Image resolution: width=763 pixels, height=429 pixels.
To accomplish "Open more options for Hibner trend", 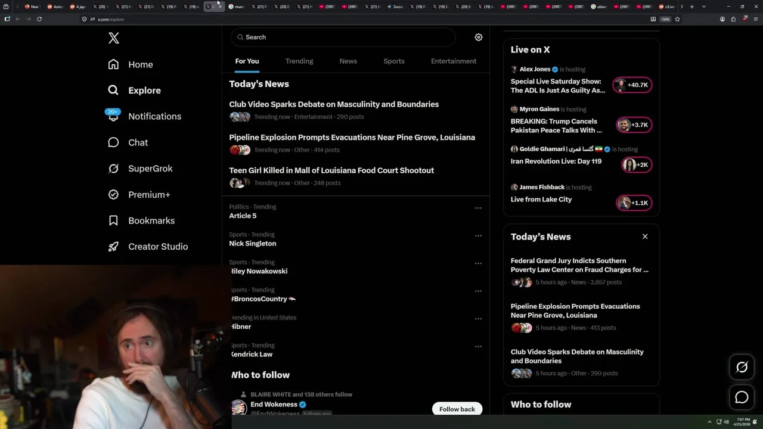I will click(478, 319).
